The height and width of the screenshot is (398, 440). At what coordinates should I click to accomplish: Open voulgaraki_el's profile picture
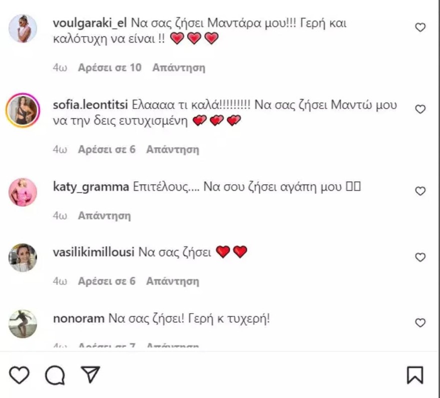pos(23,28)
